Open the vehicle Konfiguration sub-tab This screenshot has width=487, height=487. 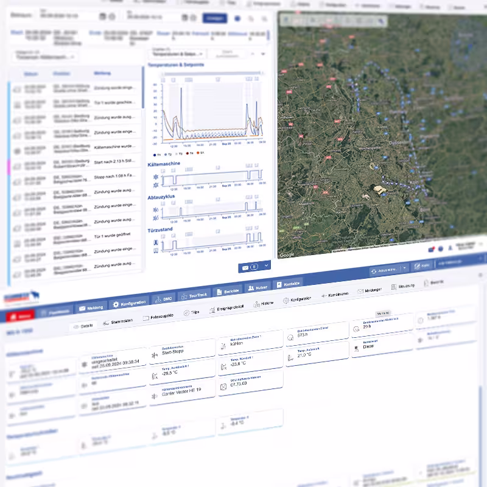tap(297, 300)
